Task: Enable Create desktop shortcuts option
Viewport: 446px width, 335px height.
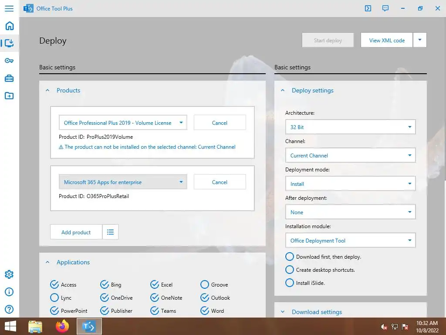Action: (x=290, y=270)
